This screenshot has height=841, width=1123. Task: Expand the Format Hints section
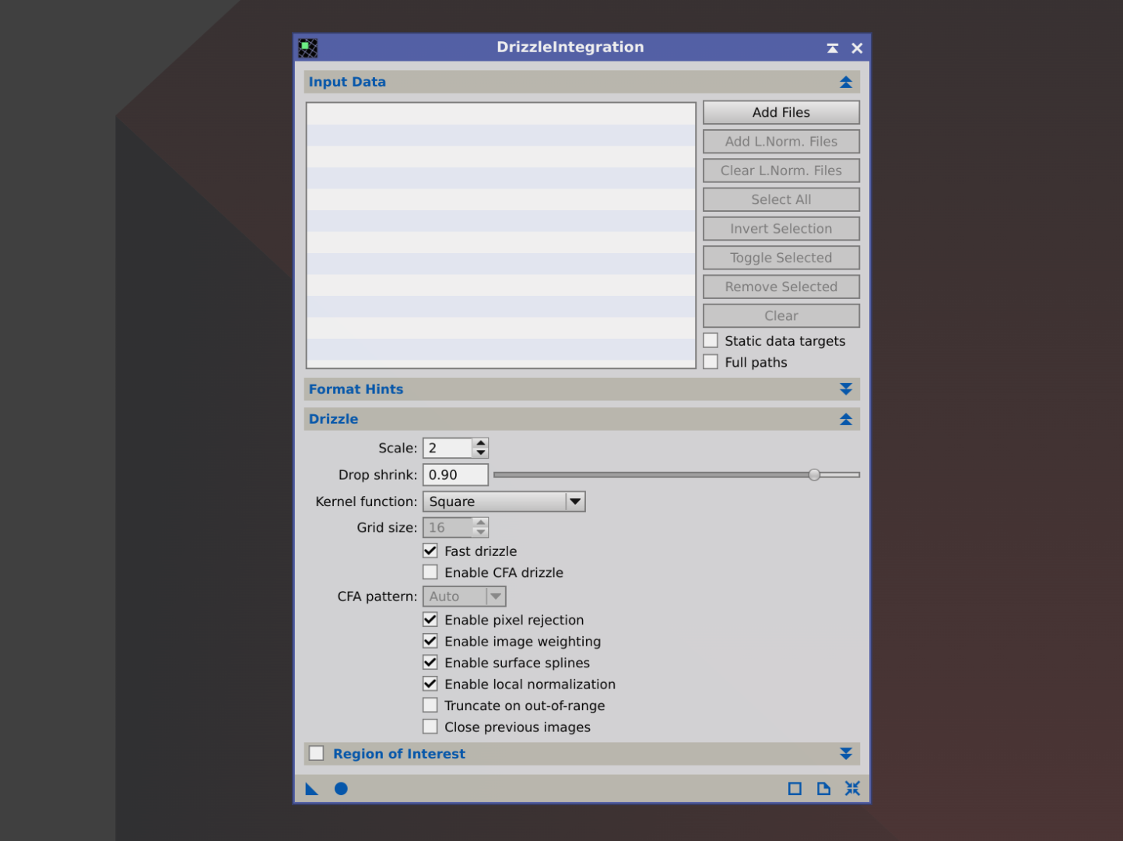point(846,389)
